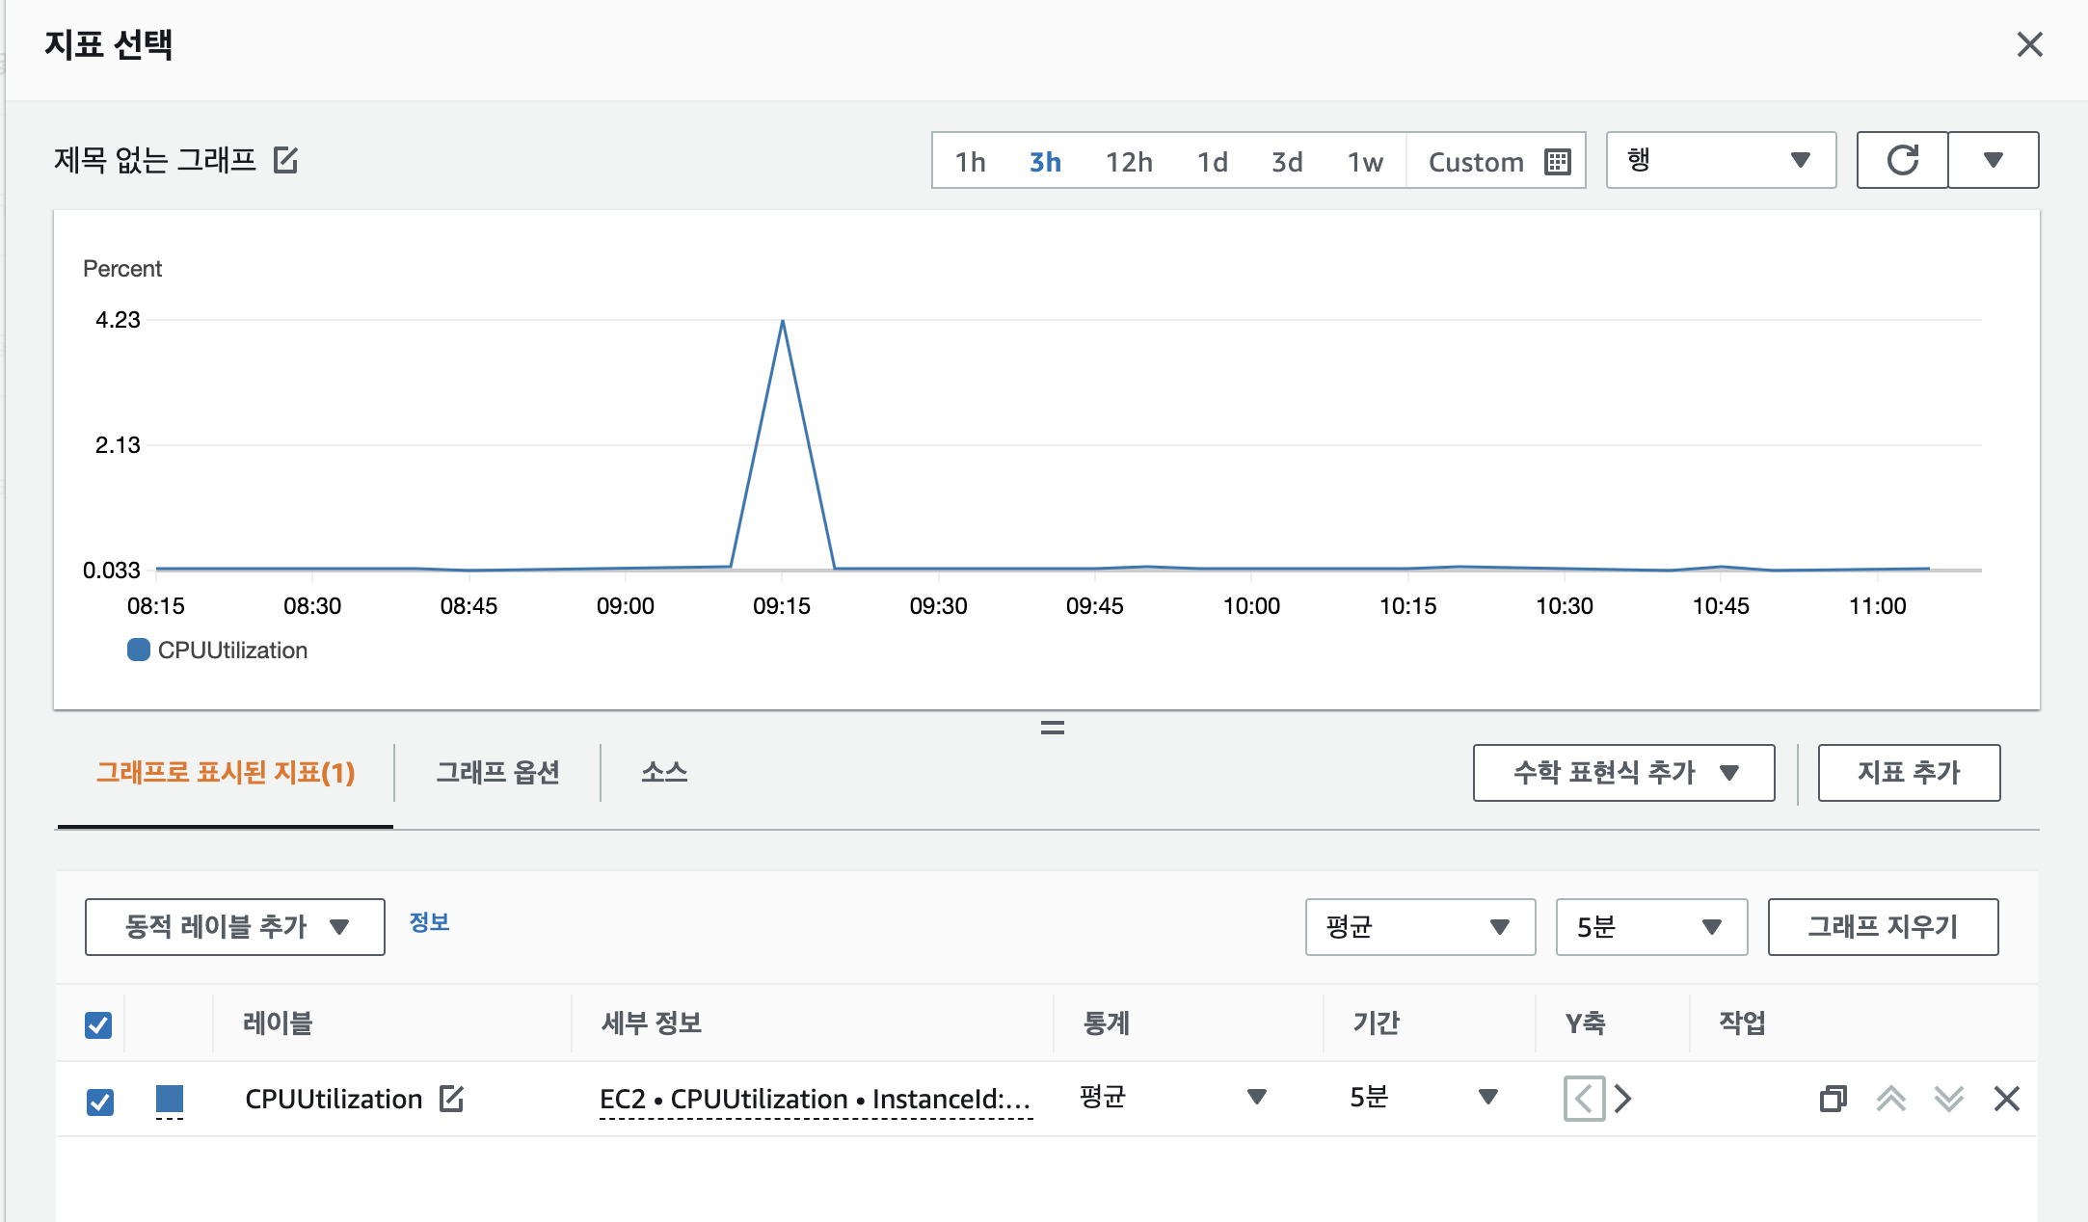Switch to the 그래프 옵션 tab
This screenshot has height=1222, width=2088.
[x=497, y=772]
